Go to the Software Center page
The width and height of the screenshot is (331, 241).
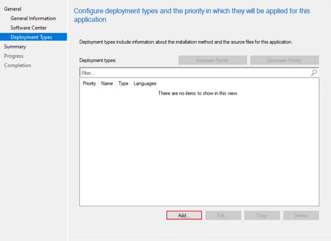[28, 28]
